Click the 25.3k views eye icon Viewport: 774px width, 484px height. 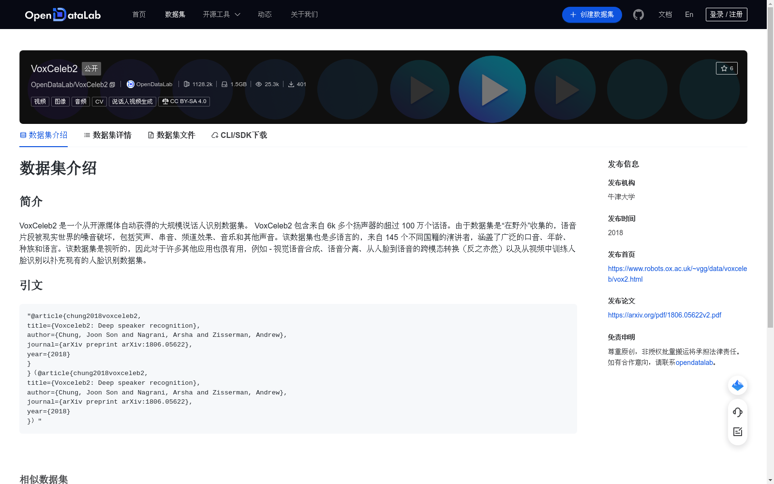[259, 84]
